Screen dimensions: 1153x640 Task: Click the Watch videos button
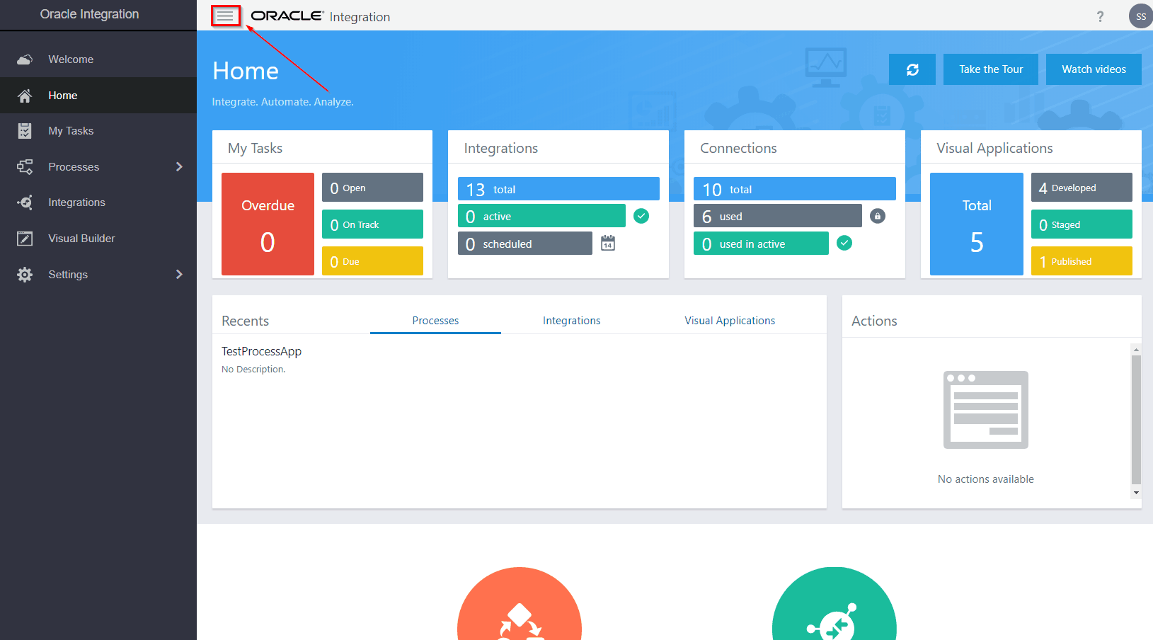(1094, 69)
